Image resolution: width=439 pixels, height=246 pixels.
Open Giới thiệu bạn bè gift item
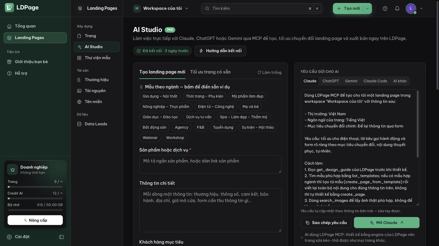point(35,62)
